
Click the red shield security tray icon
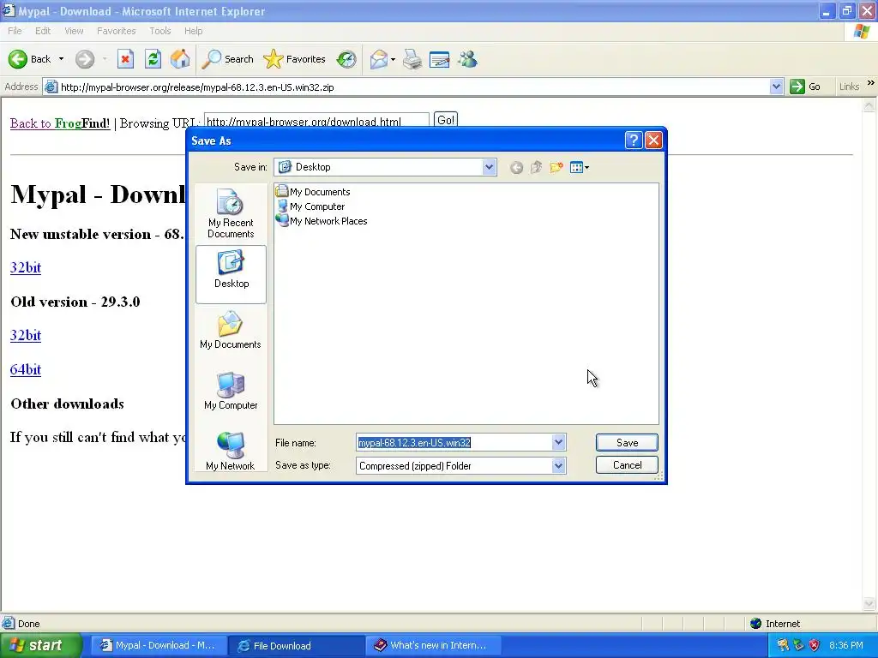coord(815,645)
